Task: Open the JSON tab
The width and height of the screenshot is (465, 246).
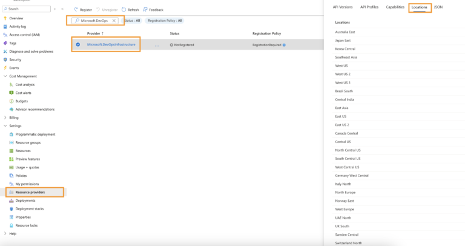Action: click(x=438, y=7)
